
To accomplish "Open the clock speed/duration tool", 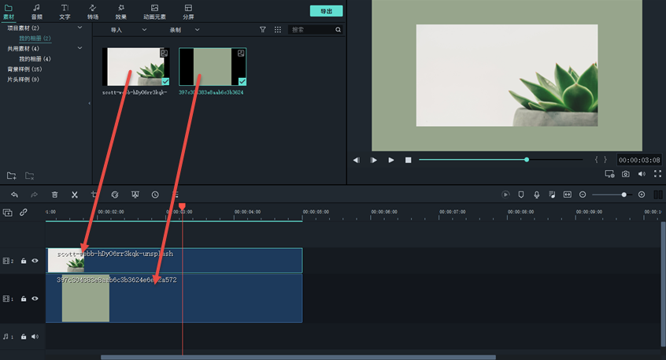I will coord(155,195).
